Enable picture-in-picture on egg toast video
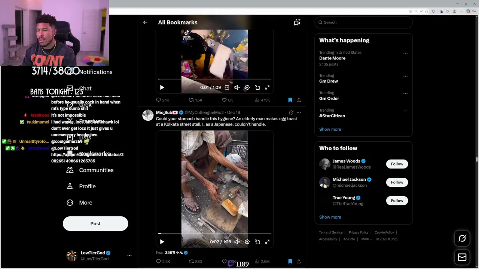 (257, 242)
